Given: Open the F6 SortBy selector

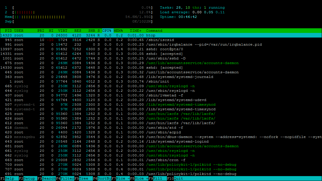Looking at the screenshot, I should pyautogui.click(x=102, y=178).
